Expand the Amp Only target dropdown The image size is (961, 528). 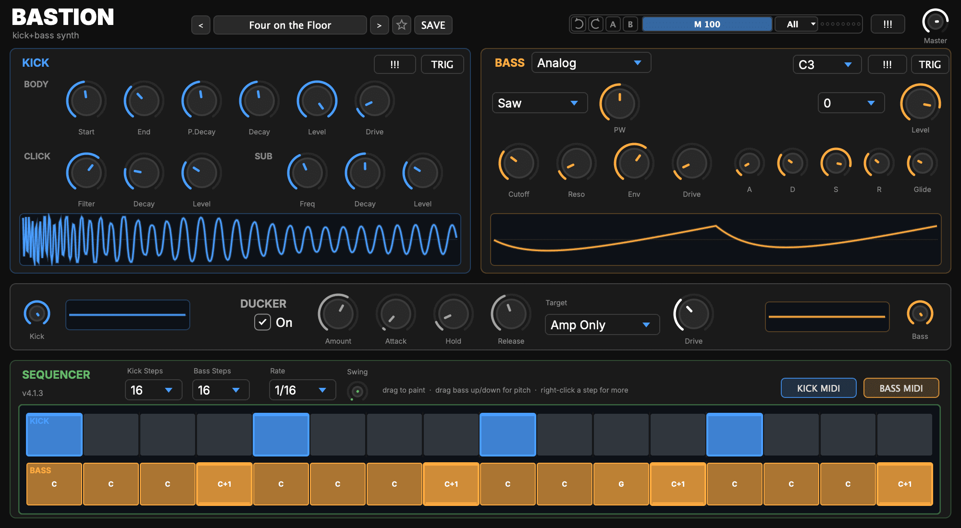click(602, 325)
